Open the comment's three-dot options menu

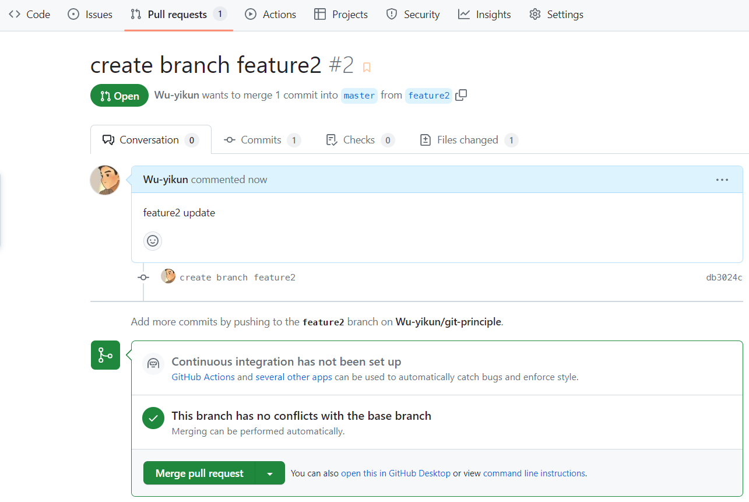pyautogui.click(x=722, y=180)
